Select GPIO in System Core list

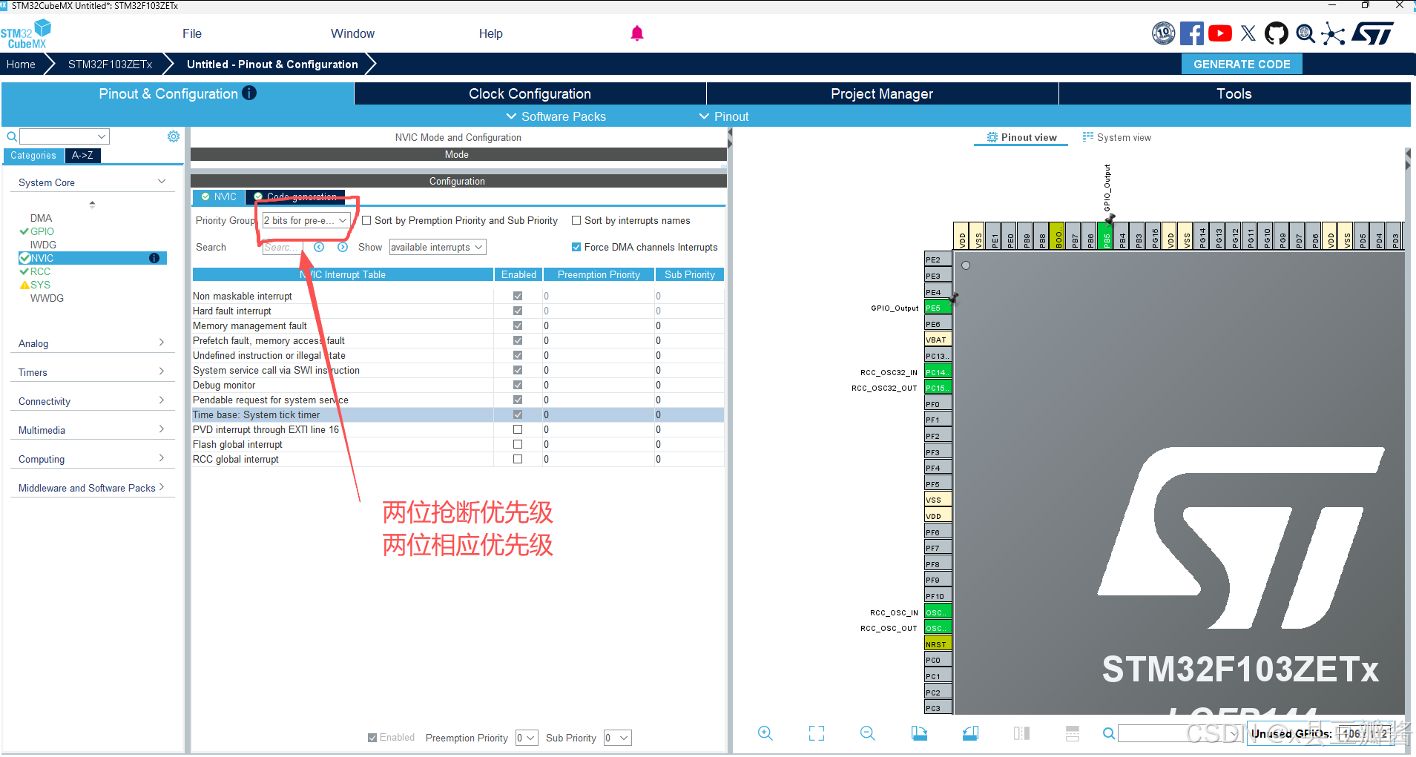tap(42, 231)
